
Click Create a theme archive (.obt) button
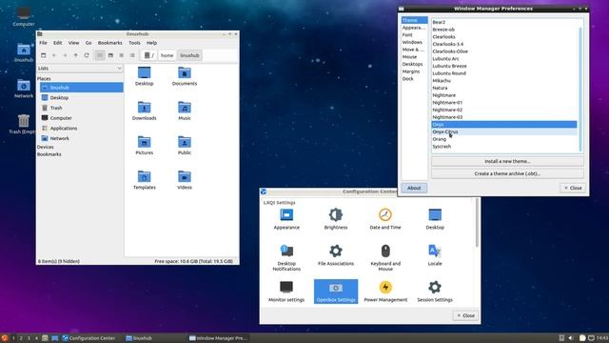click(x=507, y=173)
